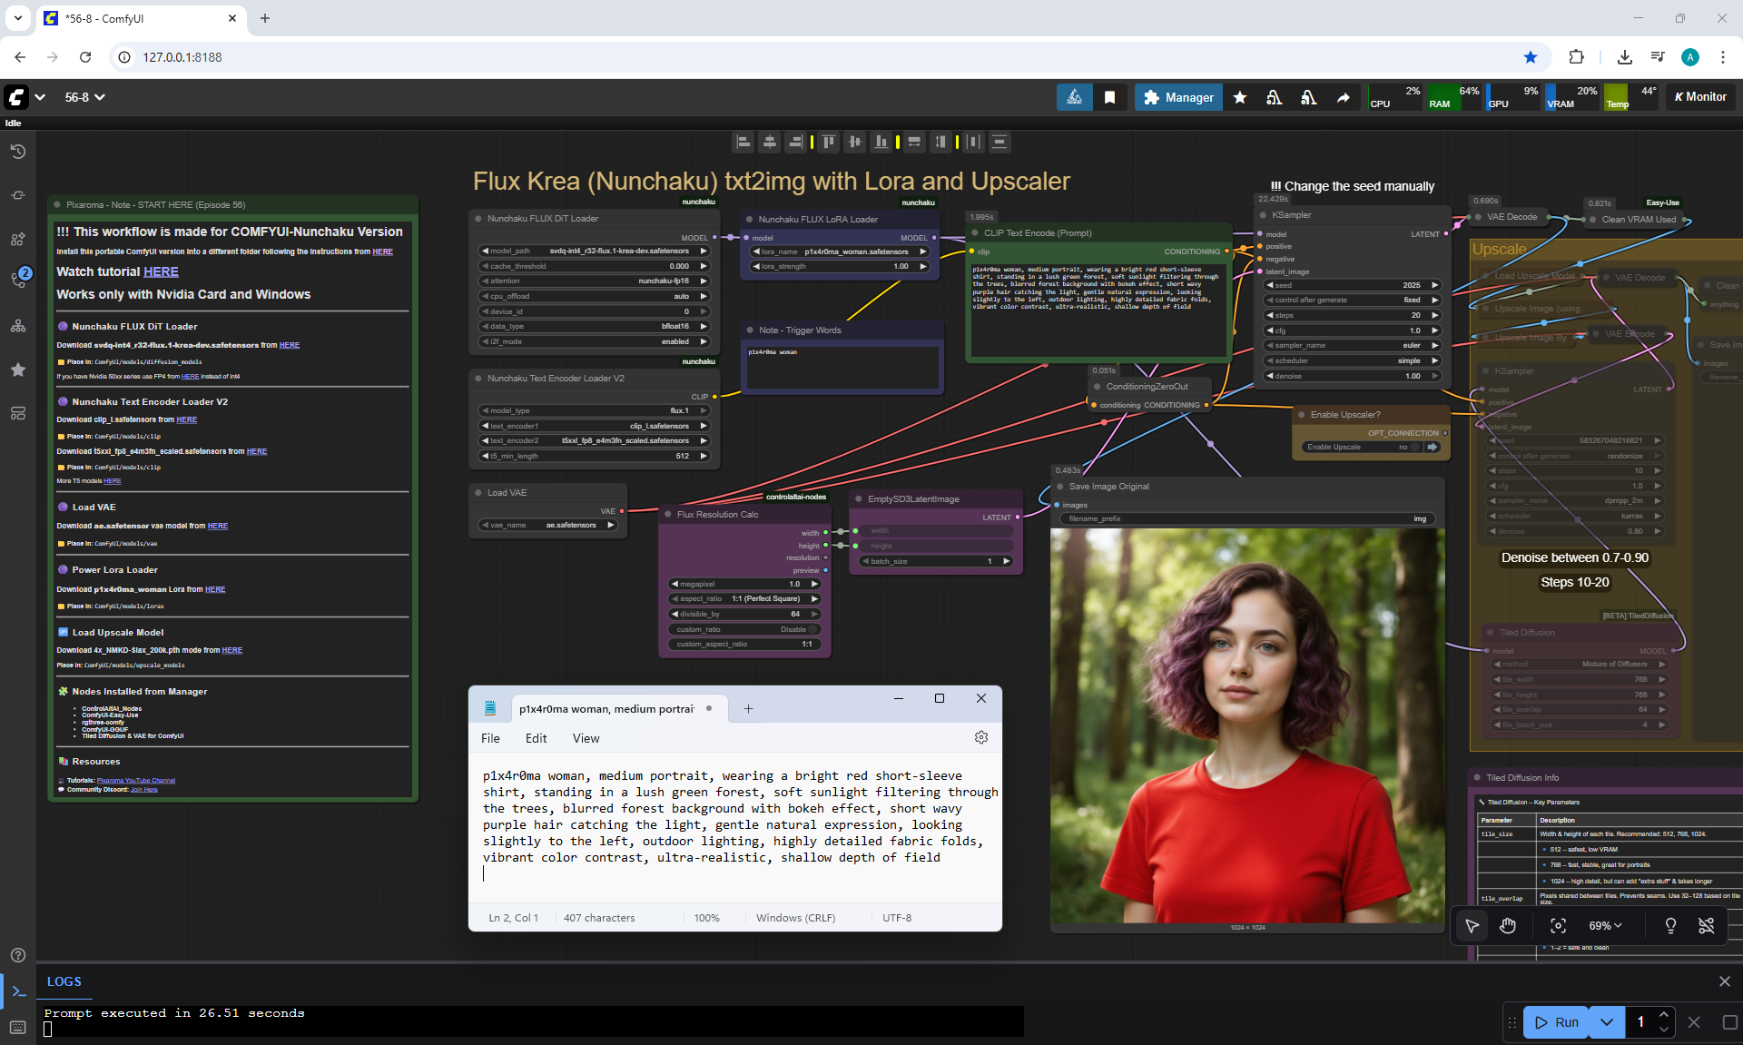Select the hand pan tool

coord(1508,925)
